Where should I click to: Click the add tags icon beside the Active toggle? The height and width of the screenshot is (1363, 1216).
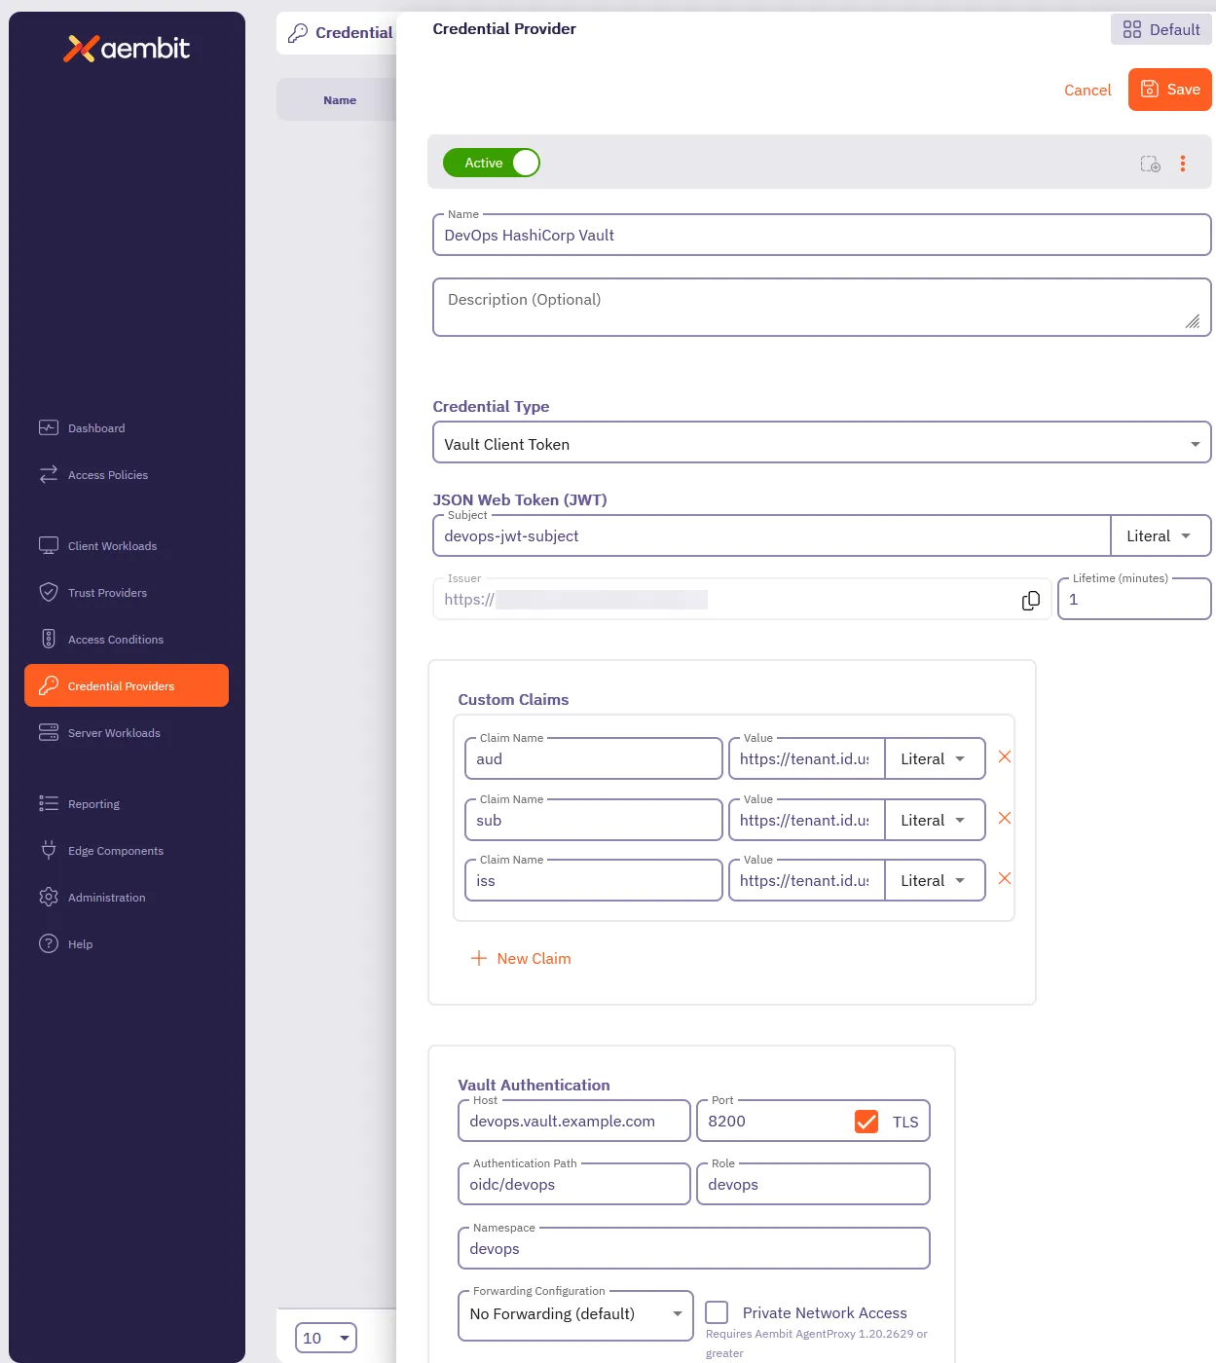(1149, 165)
